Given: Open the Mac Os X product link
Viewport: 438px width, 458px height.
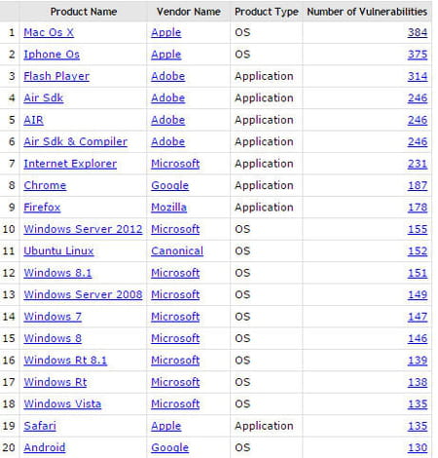Looking at the screenshot, I should (x=49, y=32).
